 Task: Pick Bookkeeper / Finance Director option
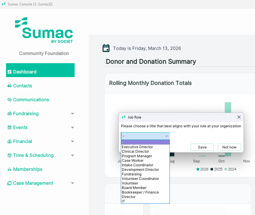click(140, 192)
